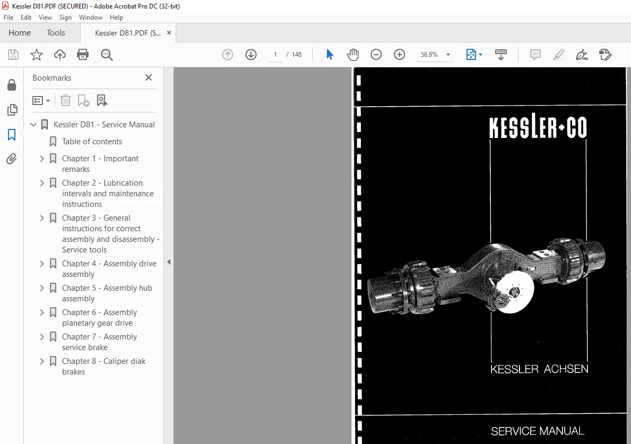Screen dimensions: 631x444
Task: Open bookmark options dropdown menu
Action: 41,100
